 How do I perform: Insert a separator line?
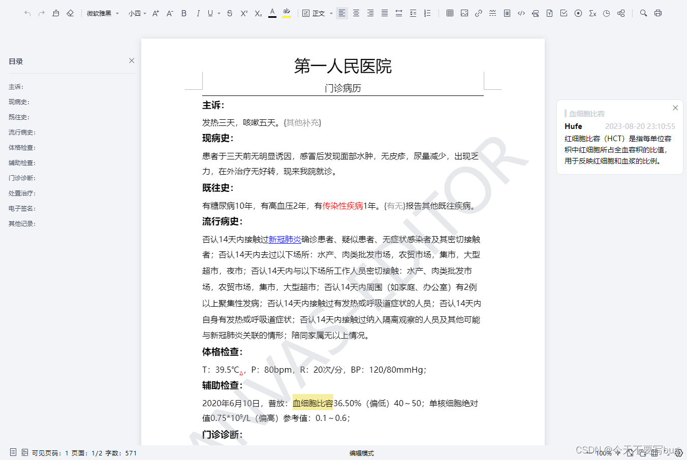pyautogui.click(x=493, y=13)
